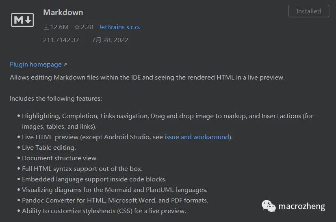Open the JetBrains s.r.o. vendor link
This screenshot has width=336, height=222.
pyautogui.click(x=119, y=27)
